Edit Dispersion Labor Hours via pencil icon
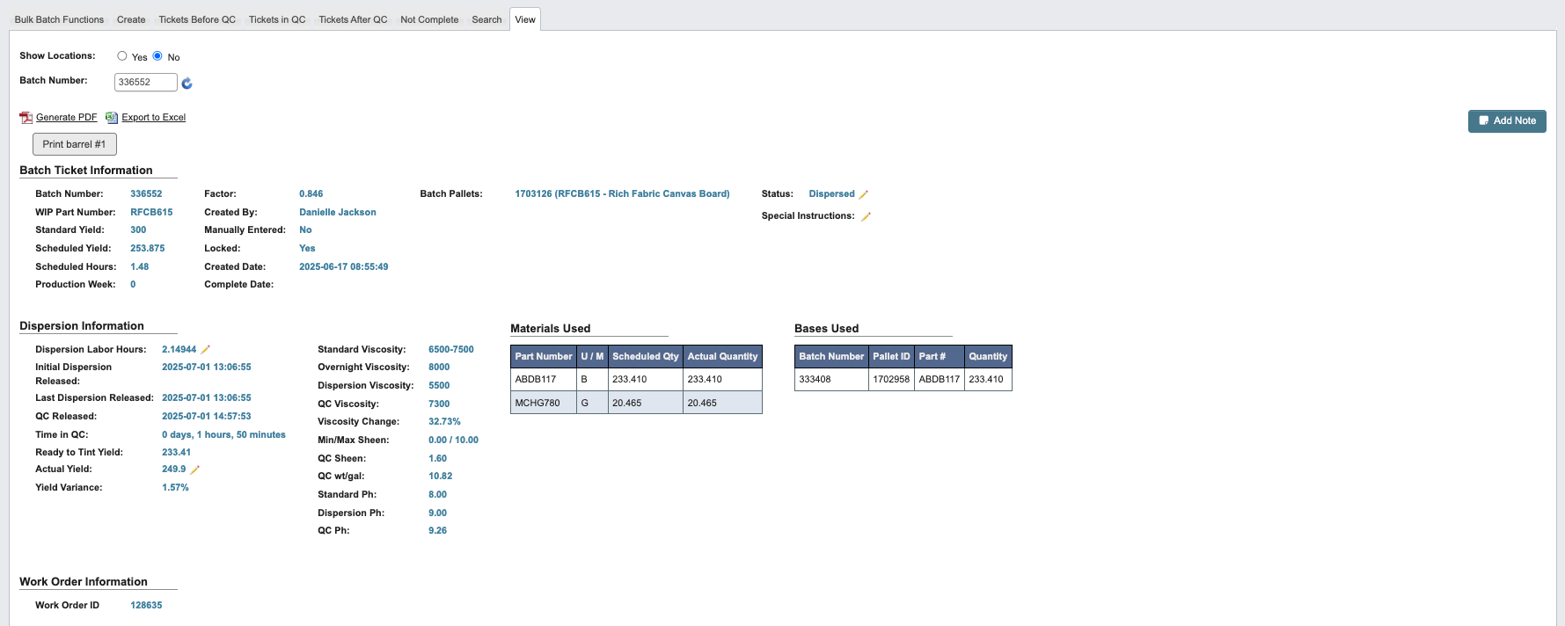The image size is (1565, 626). [x=206, y=350]
